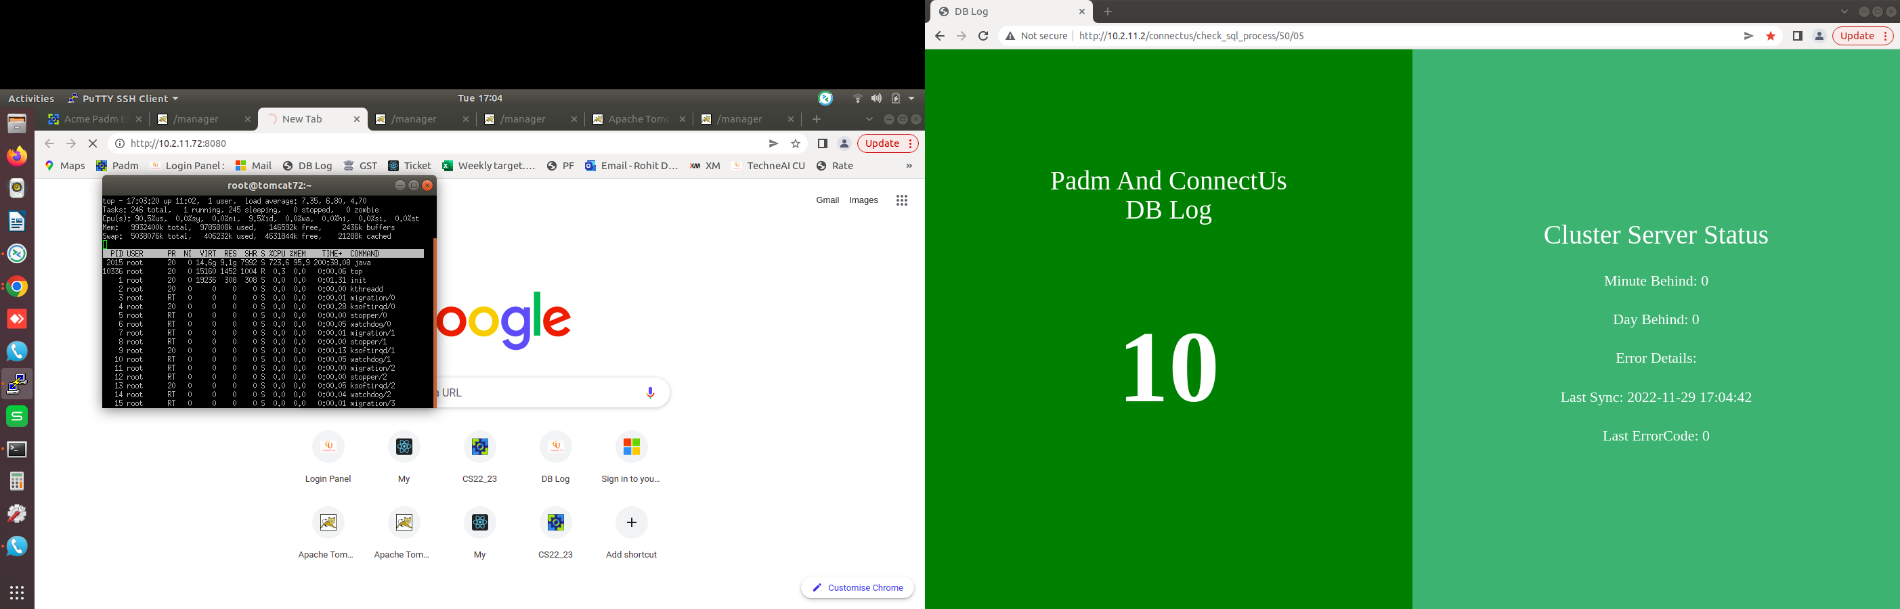Open network WiFi indicator in top bar
Screen dimensions: 1900x609
(x=857, y=98)
